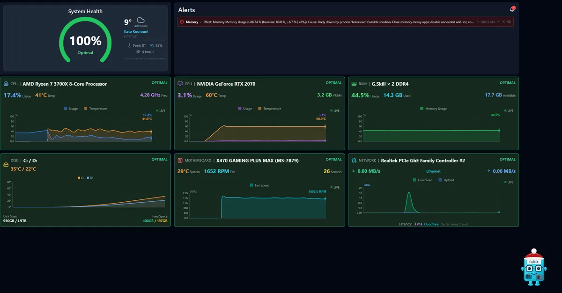Screen dimensions: 562x293
Task: Click the Kato Kourouni weather location
Action: click(136, 32)
